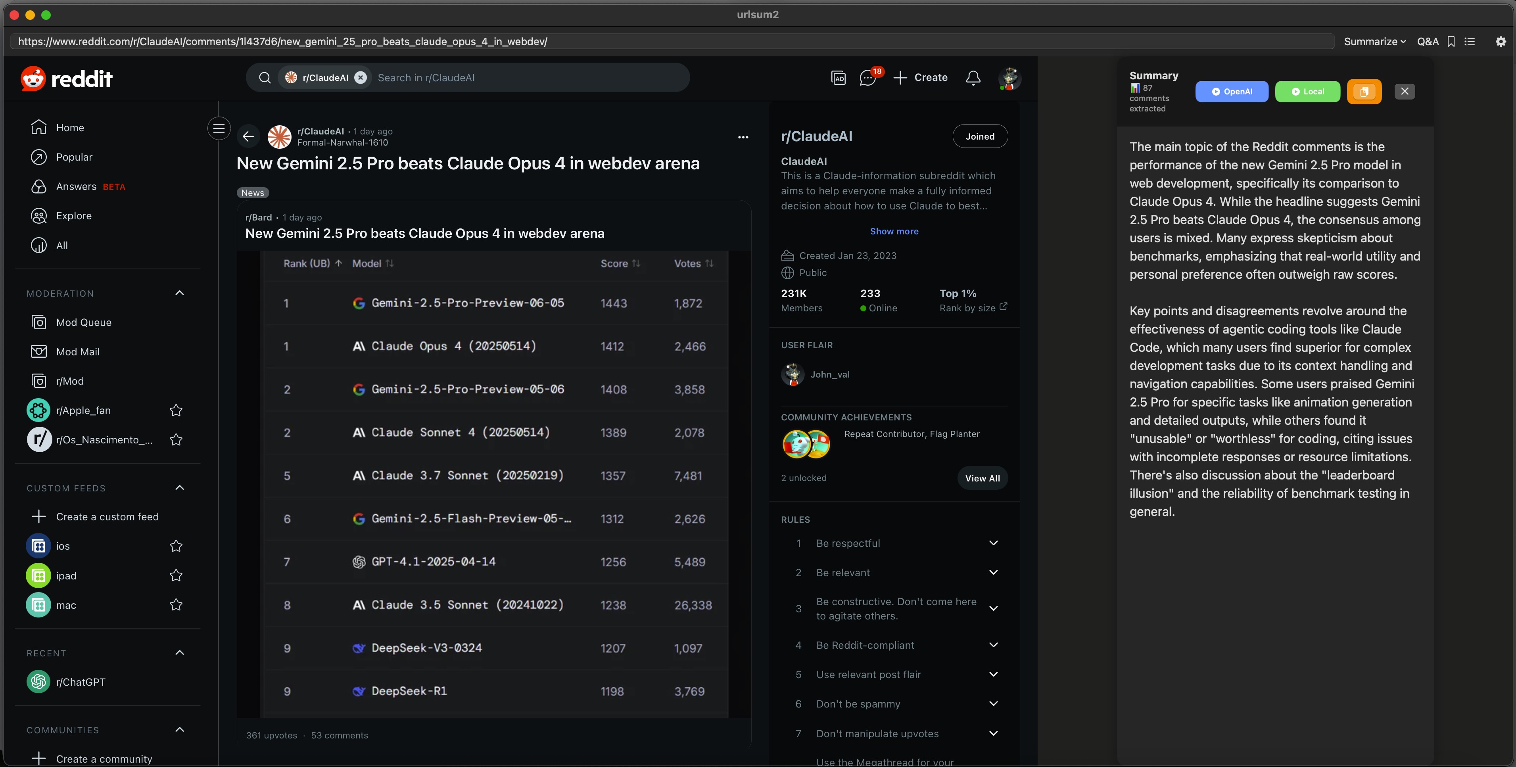This screenshot has width=1516, height=767.
Task: Toggle the Joined membership button
Action: click(x=979, y=136)
